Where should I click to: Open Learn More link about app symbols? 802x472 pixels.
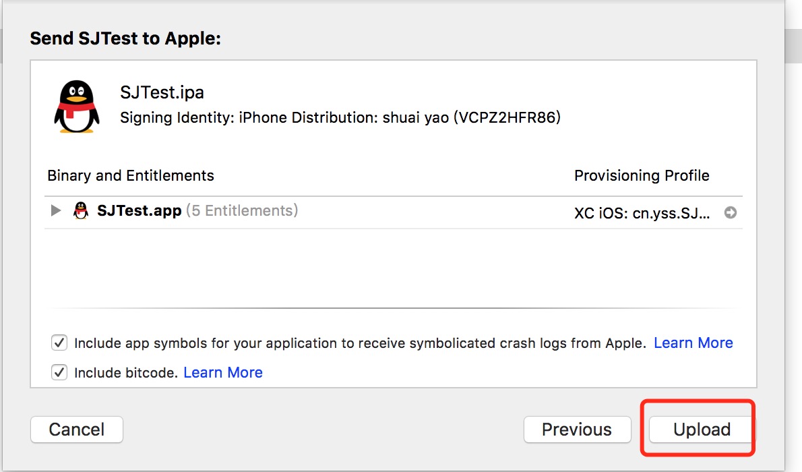693,343
